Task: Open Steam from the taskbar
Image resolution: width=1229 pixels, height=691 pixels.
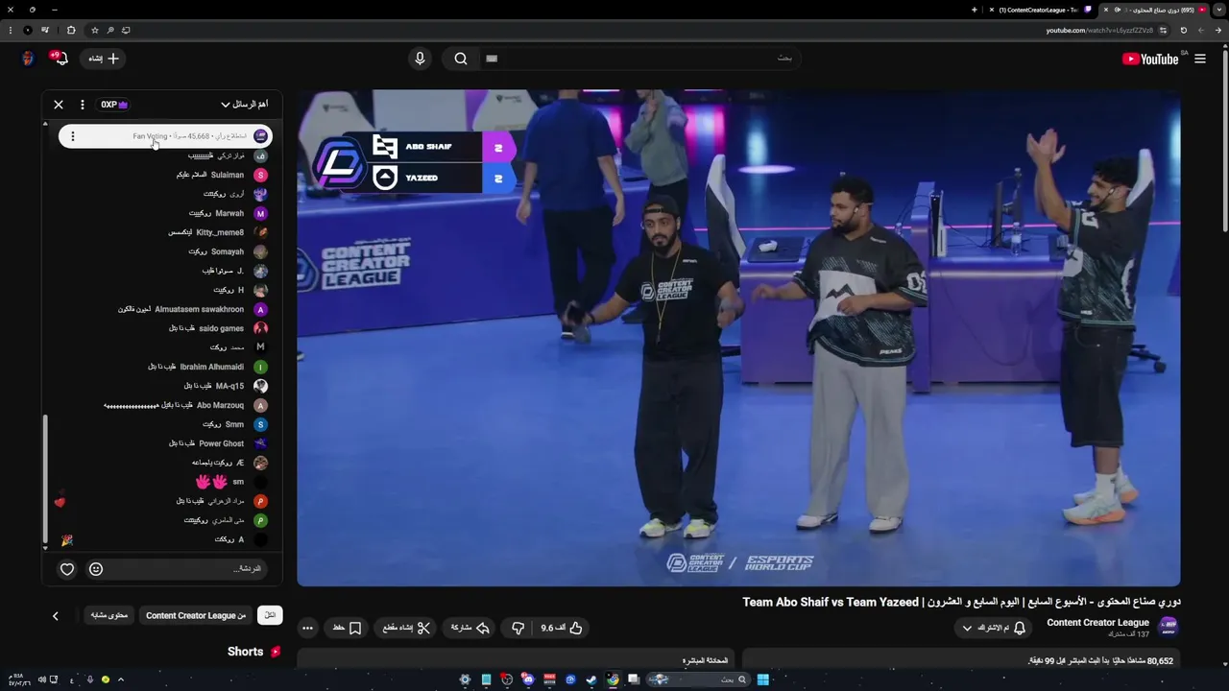Action: pos(591,679)
